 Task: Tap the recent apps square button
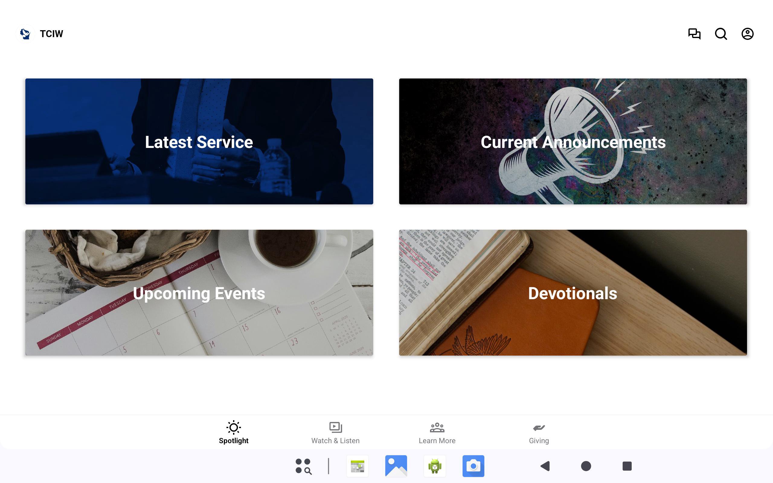pyautogui.click(x=627, y=466)
